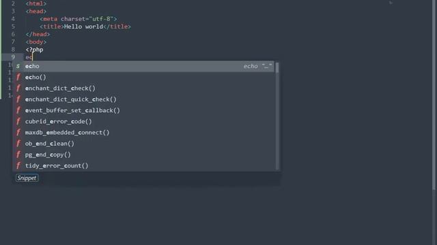Click function icon beside ob_end_clean()
The width and height of the screenshot is (437, 245).
coord(18,144)
